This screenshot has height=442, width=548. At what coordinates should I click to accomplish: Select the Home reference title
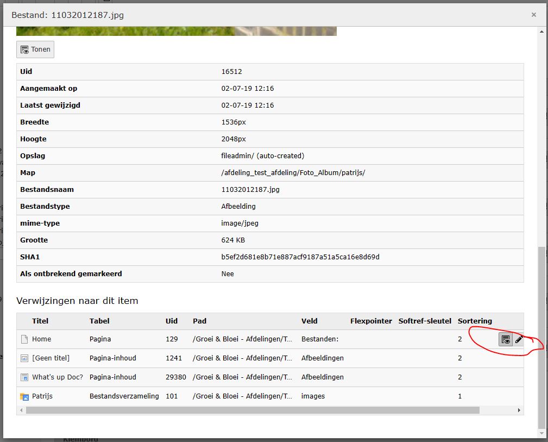pos(41,339)
